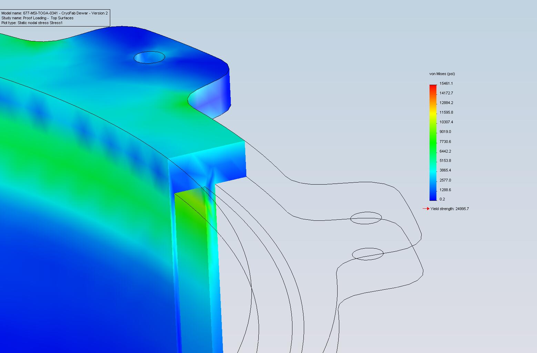
Task: Select the bolt hole on the colored flange
Action: (149, 58)
